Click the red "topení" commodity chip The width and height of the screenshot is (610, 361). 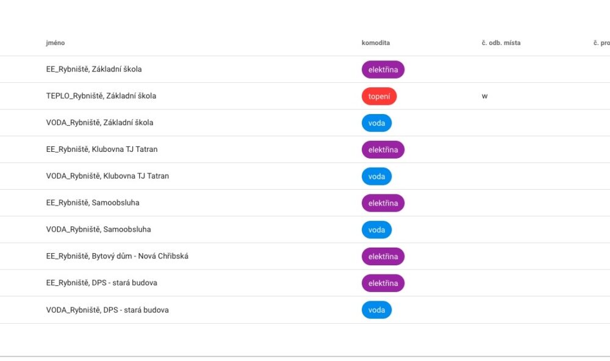point(379,96)
